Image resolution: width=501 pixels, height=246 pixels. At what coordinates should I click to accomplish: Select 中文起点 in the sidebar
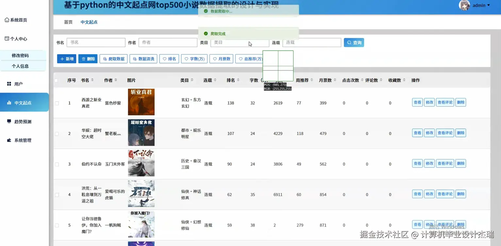coord(25,103)
